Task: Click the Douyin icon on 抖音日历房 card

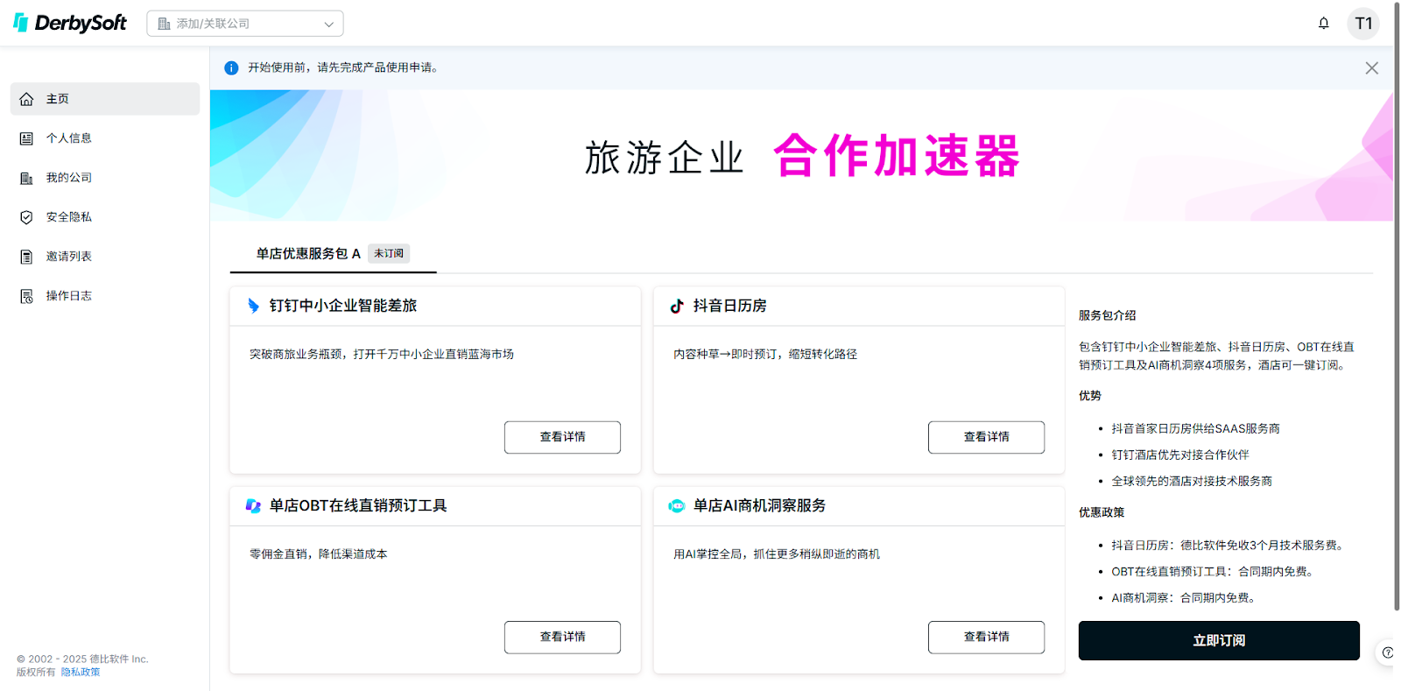Action: 677,306
